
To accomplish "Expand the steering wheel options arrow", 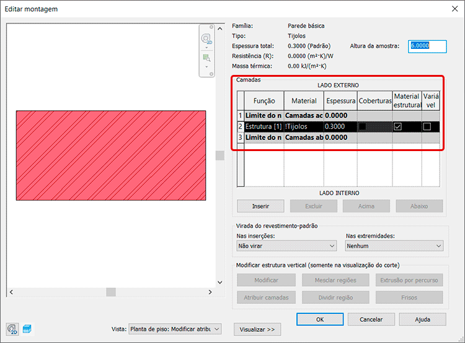I will pos(206,48).
